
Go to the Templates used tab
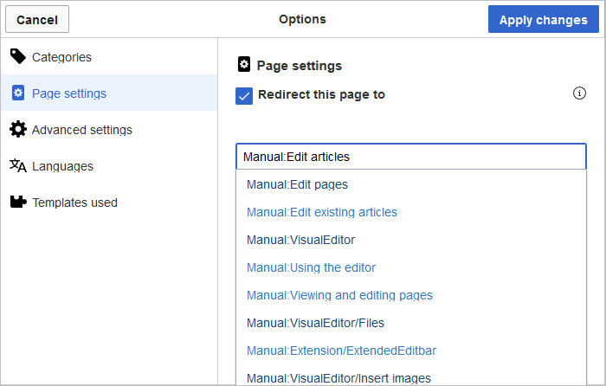point(74,203)
